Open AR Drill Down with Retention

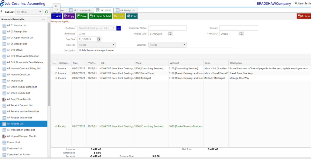pyautogui.click(x=23, y=56)
